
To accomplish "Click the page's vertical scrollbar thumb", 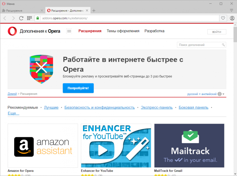I will tap(235, 34).
